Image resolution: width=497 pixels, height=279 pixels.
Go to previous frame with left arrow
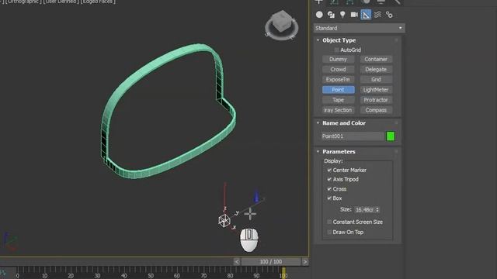click(x=237, y=262)
